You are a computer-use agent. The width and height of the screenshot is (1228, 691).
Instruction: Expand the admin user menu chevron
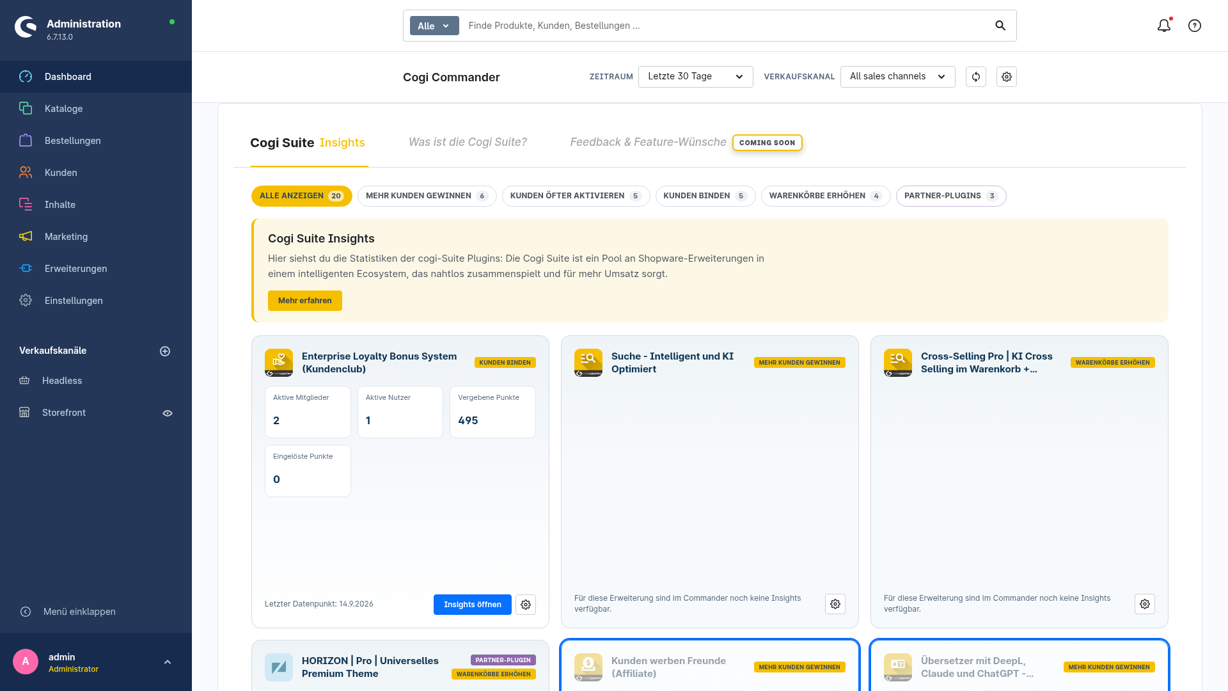pyautogui.click(x=168, y=662)
